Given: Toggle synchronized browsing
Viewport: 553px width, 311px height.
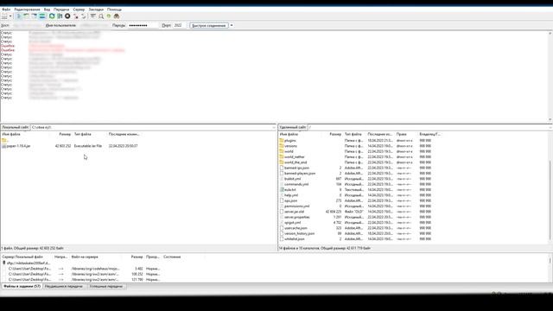Looking at the screenshot, I should tap(109, 16).
